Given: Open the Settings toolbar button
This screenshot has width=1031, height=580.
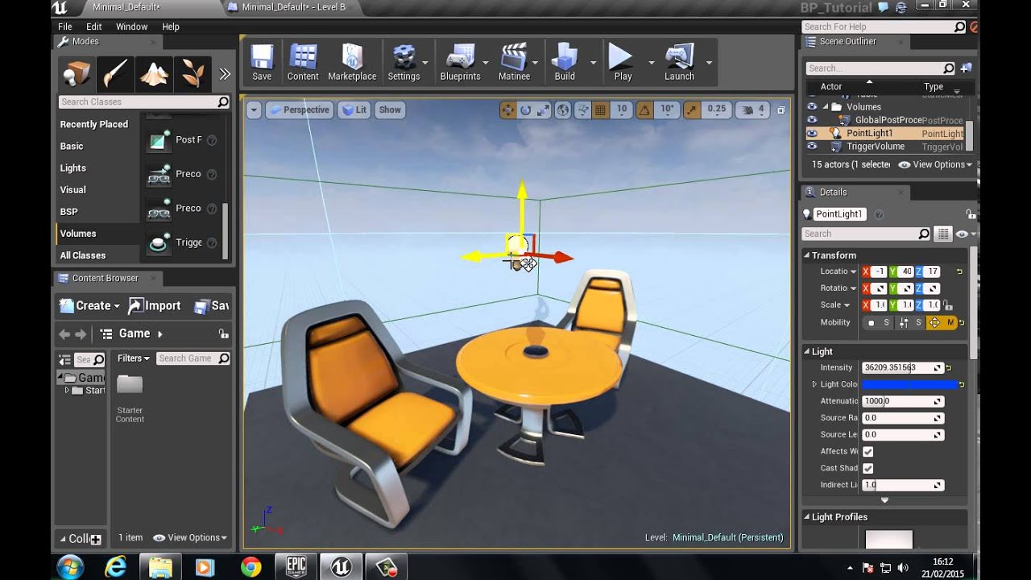Looking at the screenshot, I should pos(404,62).
